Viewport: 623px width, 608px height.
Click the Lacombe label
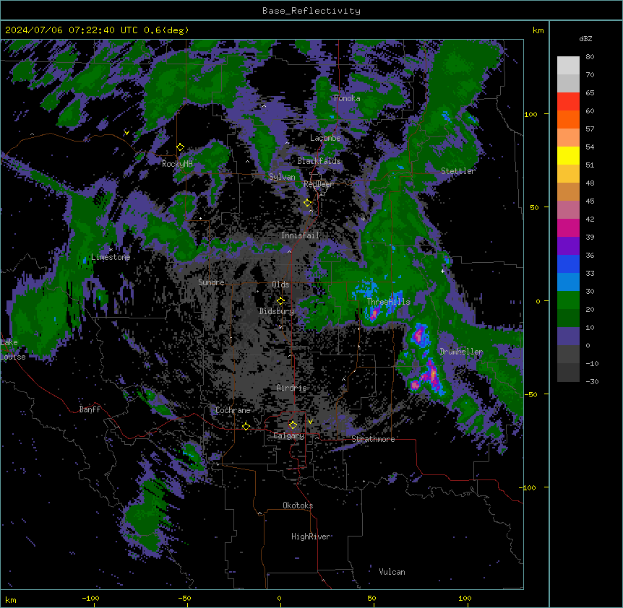(325, 138)
